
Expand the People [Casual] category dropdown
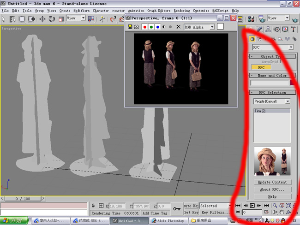(x=287, y=101)
